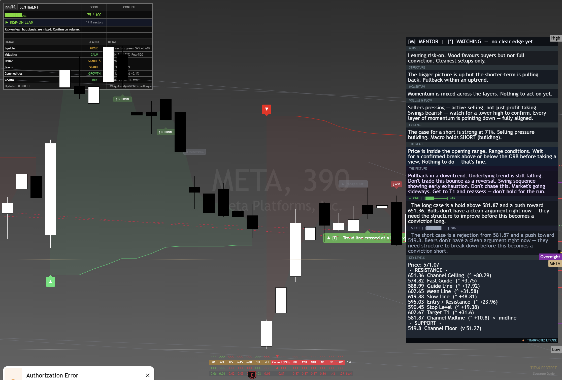562x380 pixels.
Task: Click the Range/Dist. label next to ADD marker
Action: click(353, 184)
